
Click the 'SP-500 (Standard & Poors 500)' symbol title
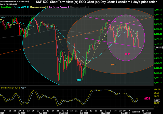point(14,2)
